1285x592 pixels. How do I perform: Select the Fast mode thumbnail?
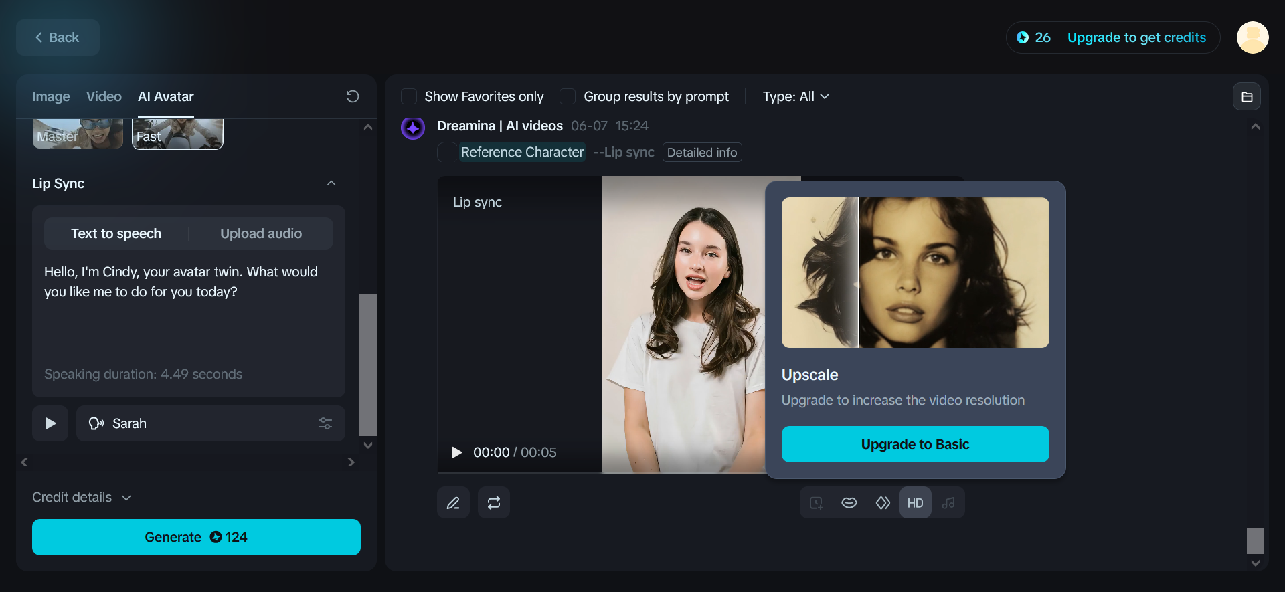177,134
